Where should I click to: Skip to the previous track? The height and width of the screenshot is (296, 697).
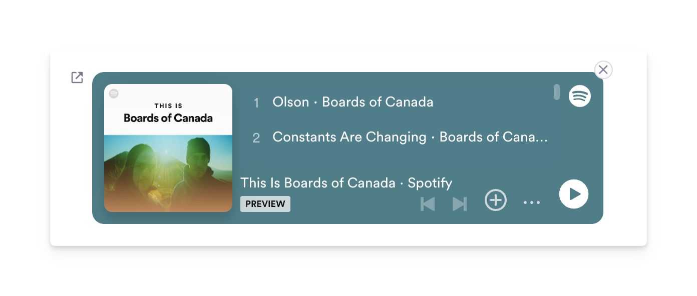428,204
